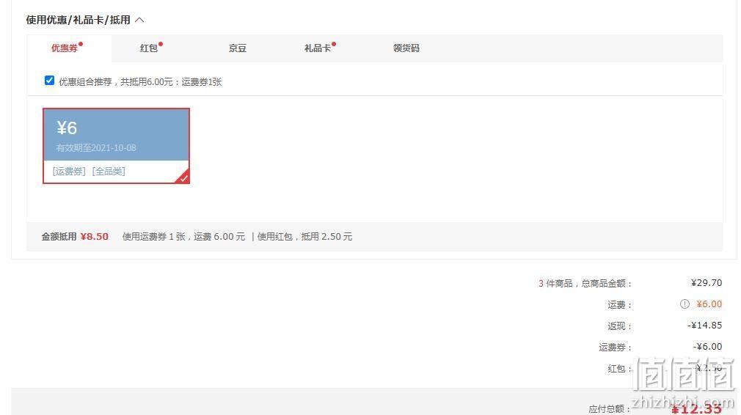Click the coupon expiry date 有效期至2021-10-08
Image resolution: width=741 pixels, height=415 pixels.
[96, 148]
